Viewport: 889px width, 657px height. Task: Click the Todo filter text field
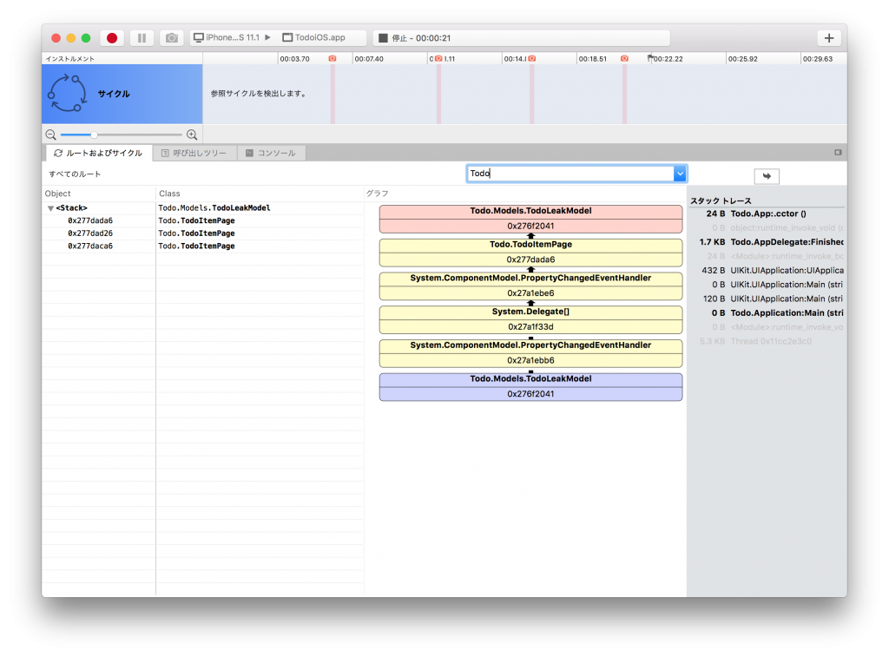[x=570, y=174]
